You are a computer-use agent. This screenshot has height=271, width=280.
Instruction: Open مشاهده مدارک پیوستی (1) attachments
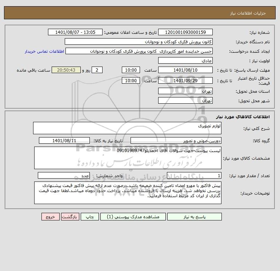pos(133,217)
